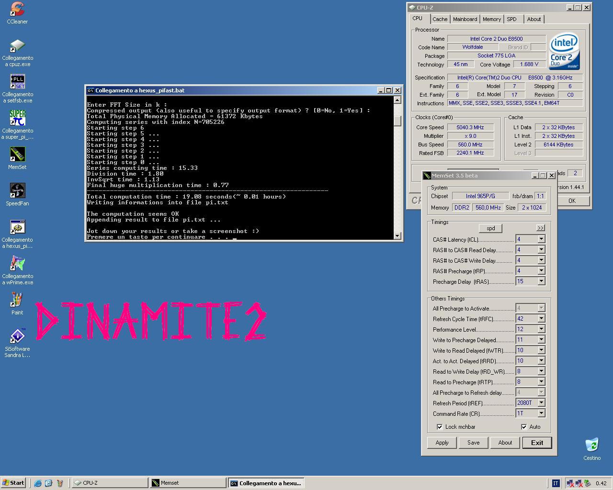This screenshot has width=613, height=490.
Task: Select the Memset taskbar button
Action: click(188, 483)
